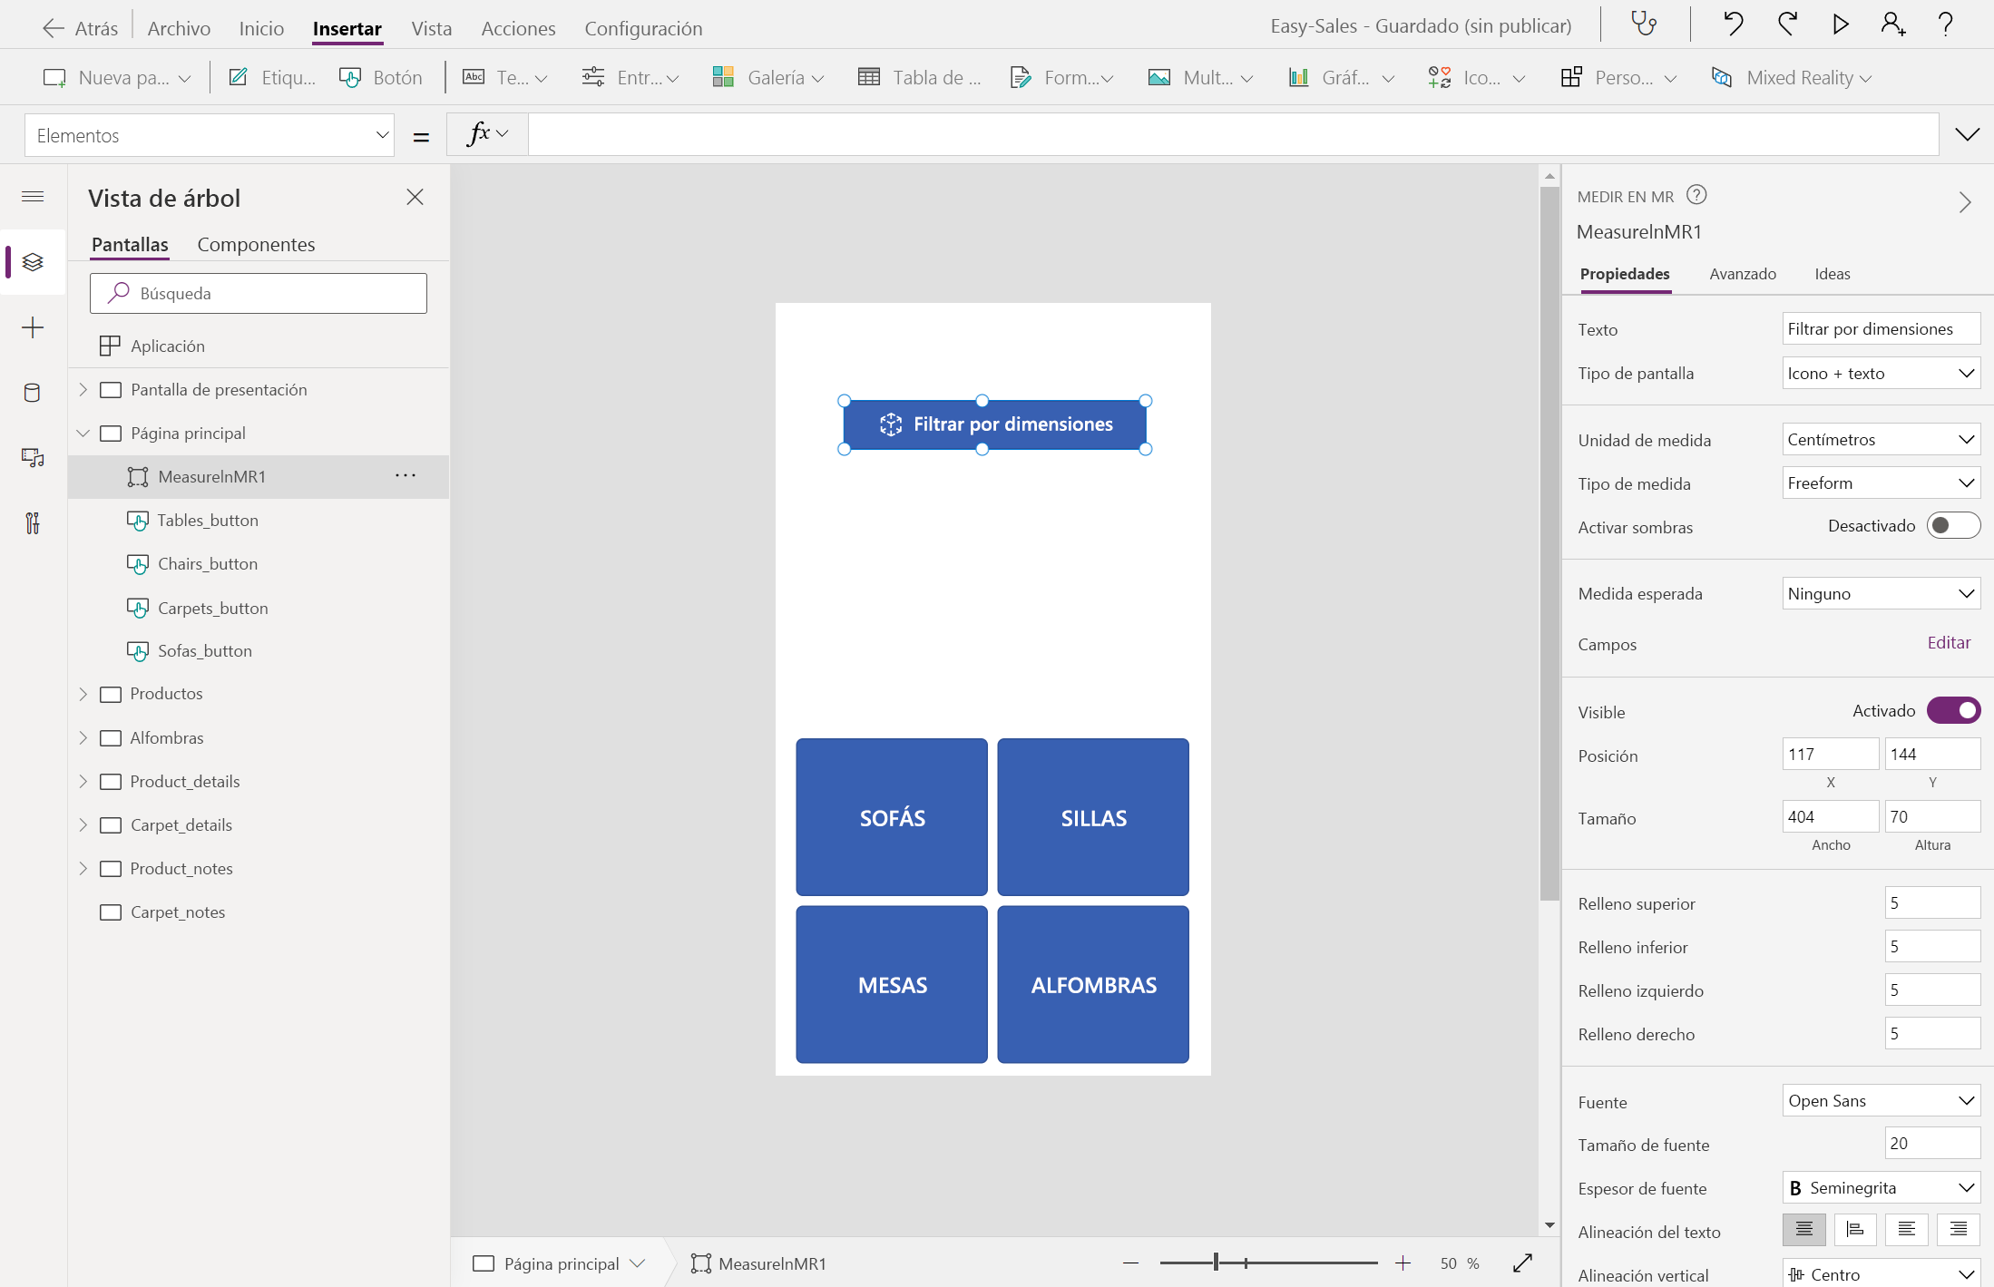Zoom in with the plus icon
This screenshot has width=1994, height=1287.
[x=1403, y=1263]
